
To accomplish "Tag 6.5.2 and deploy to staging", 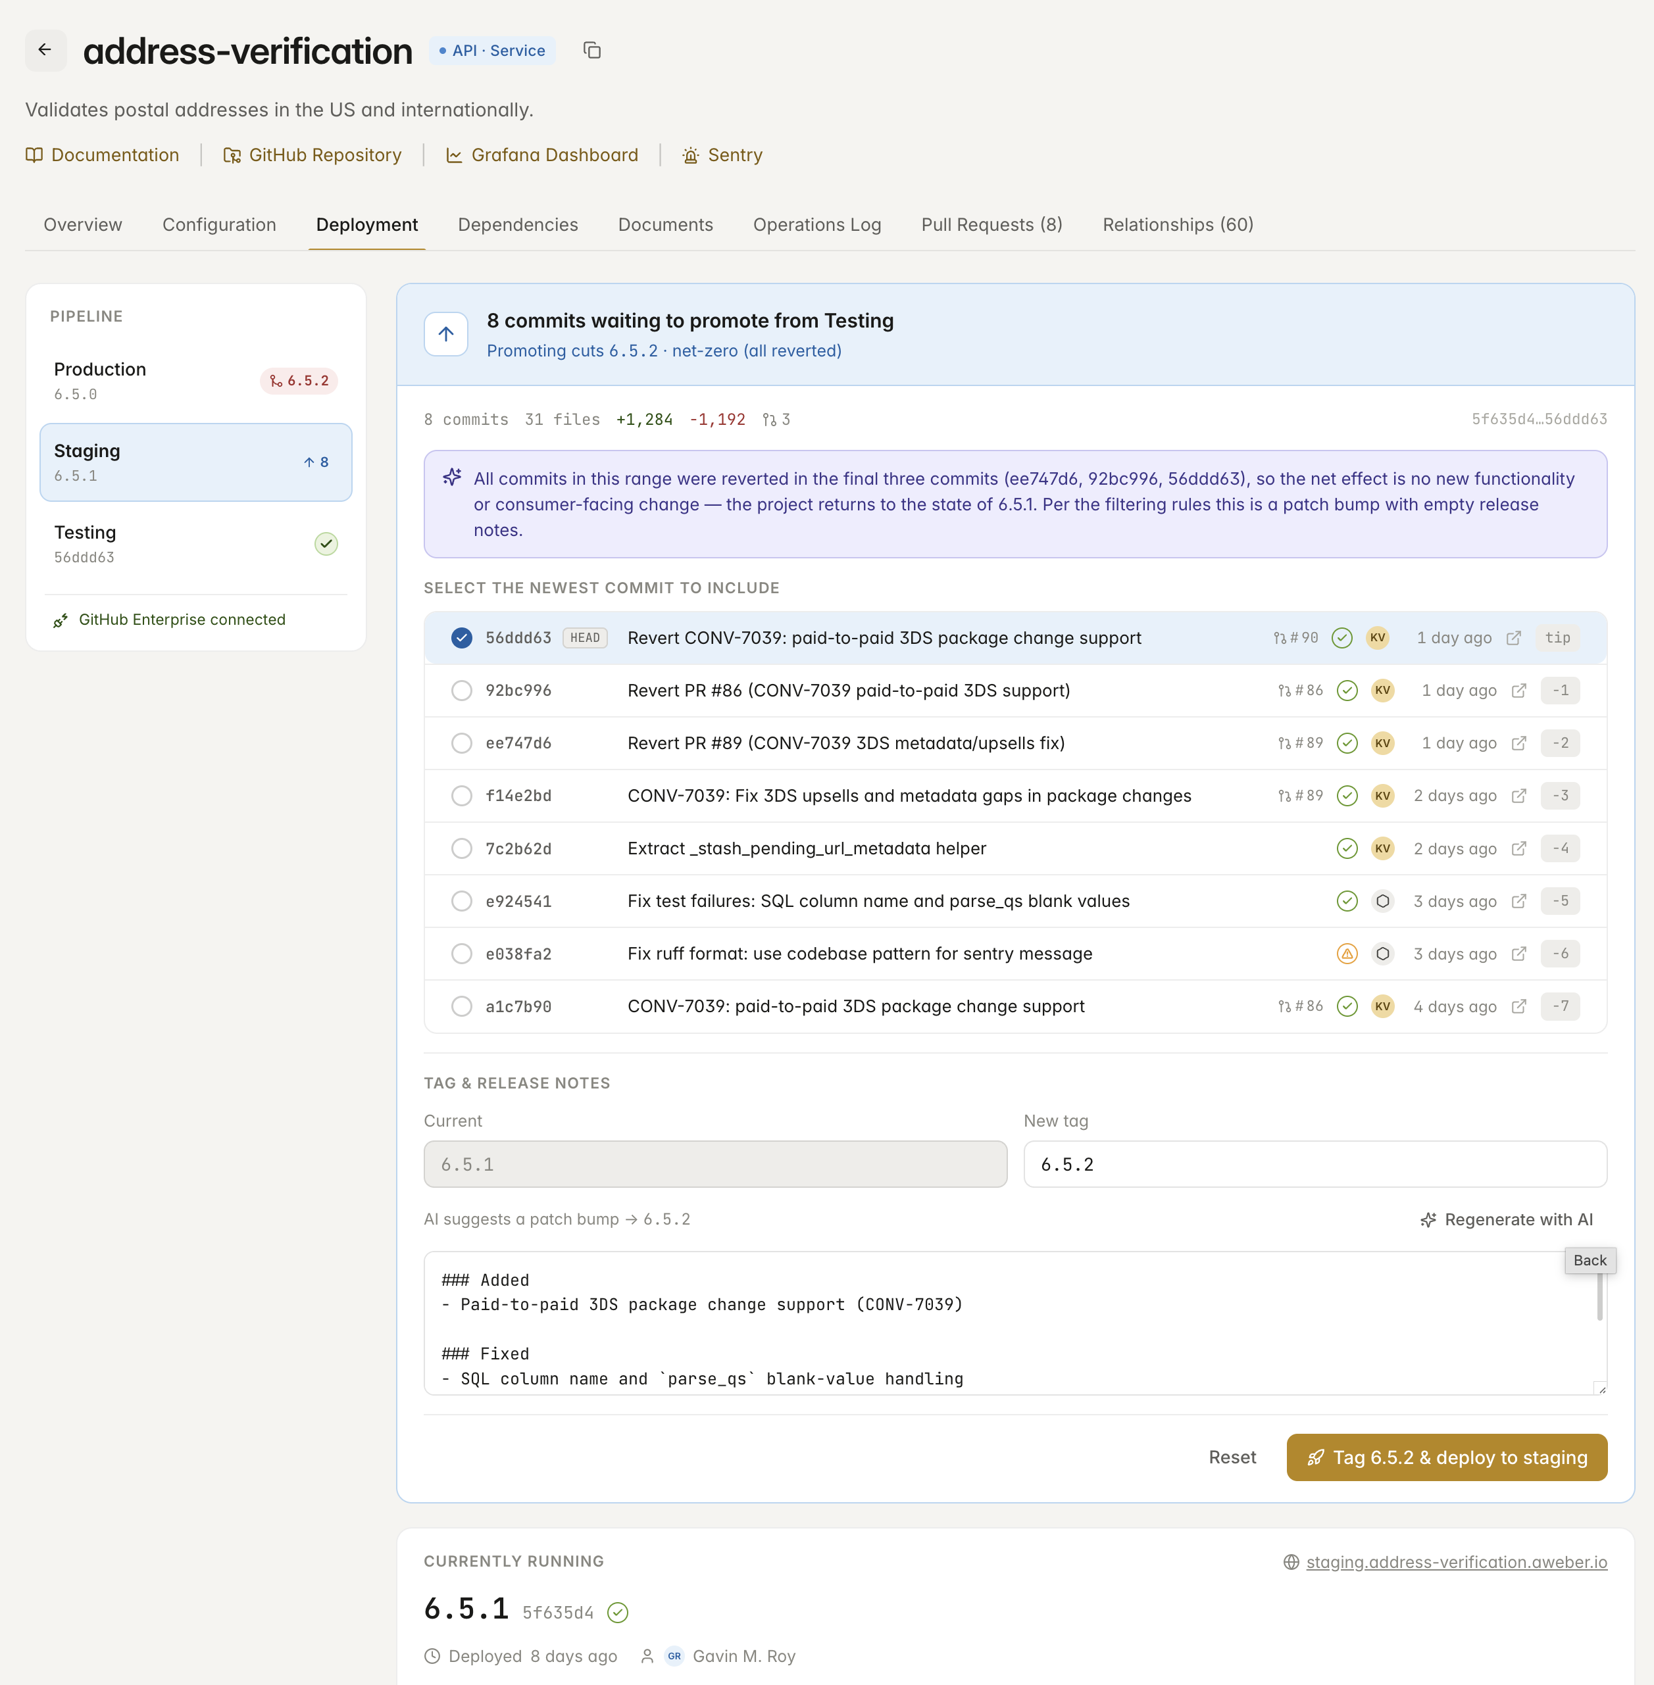I will tap(1446, 1457).
